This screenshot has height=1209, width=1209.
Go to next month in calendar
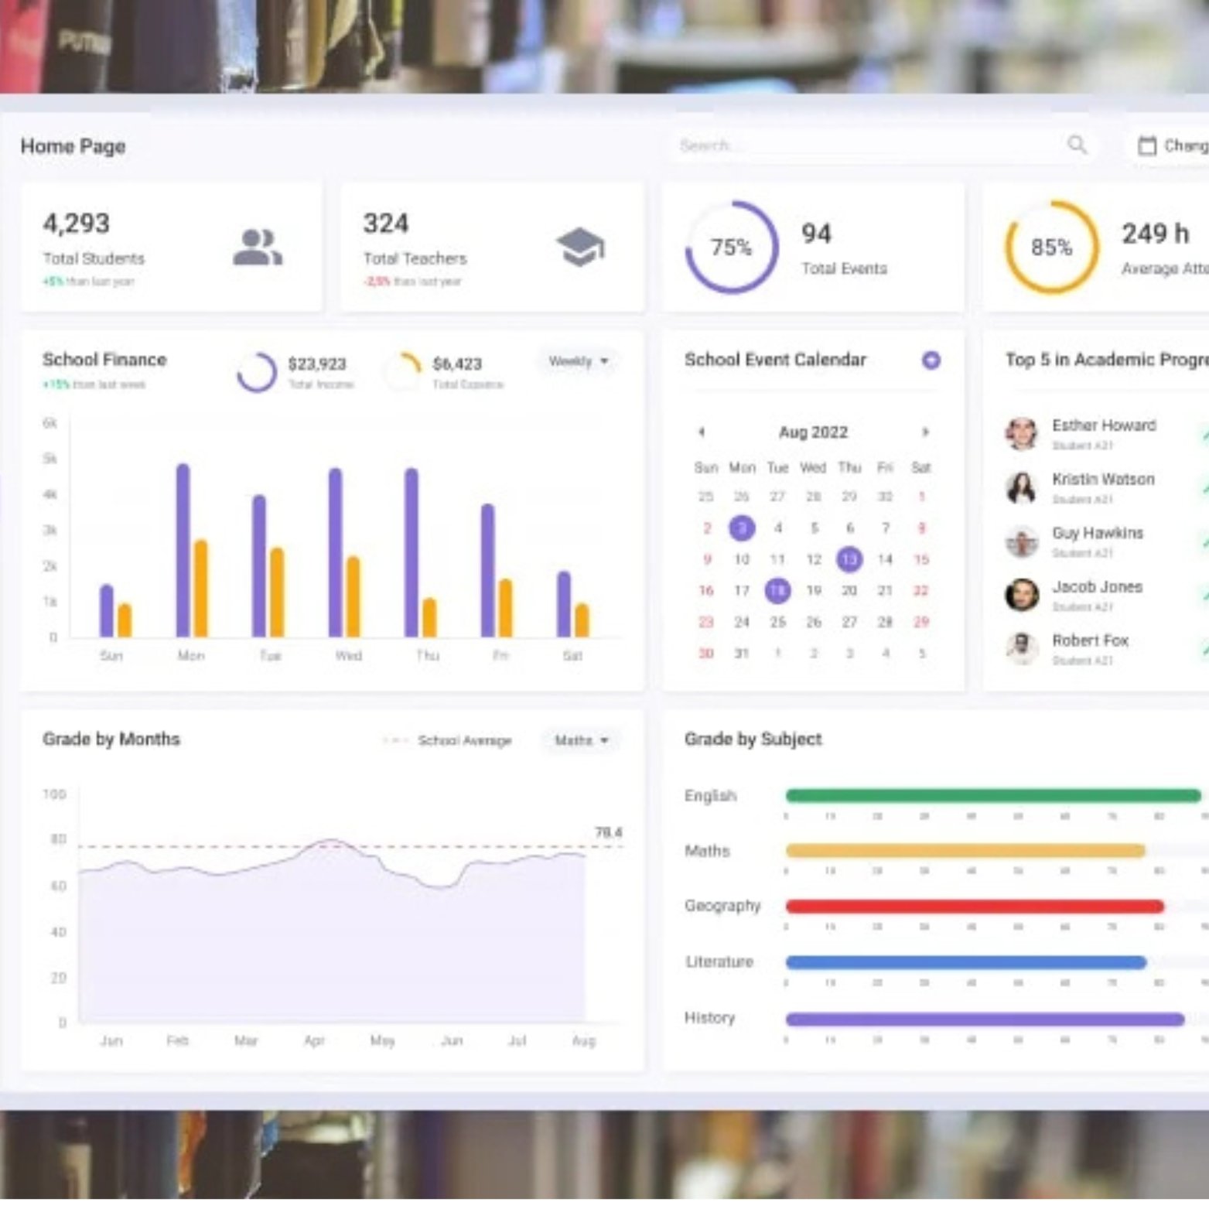[x=925, y=432]
